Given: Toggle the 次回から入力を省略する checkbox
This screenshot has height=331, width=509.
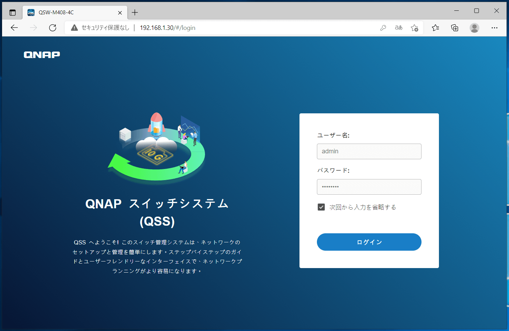Looking at the screenshot, I should [x=321, y=207].
